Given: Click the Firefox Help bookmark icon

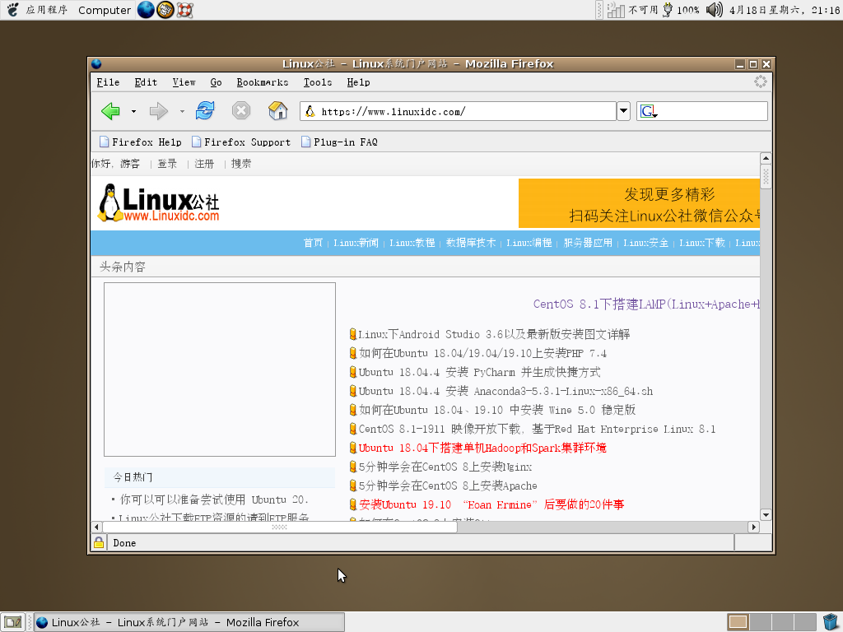Looking at the screenshot, I should (x=104, y=142).
